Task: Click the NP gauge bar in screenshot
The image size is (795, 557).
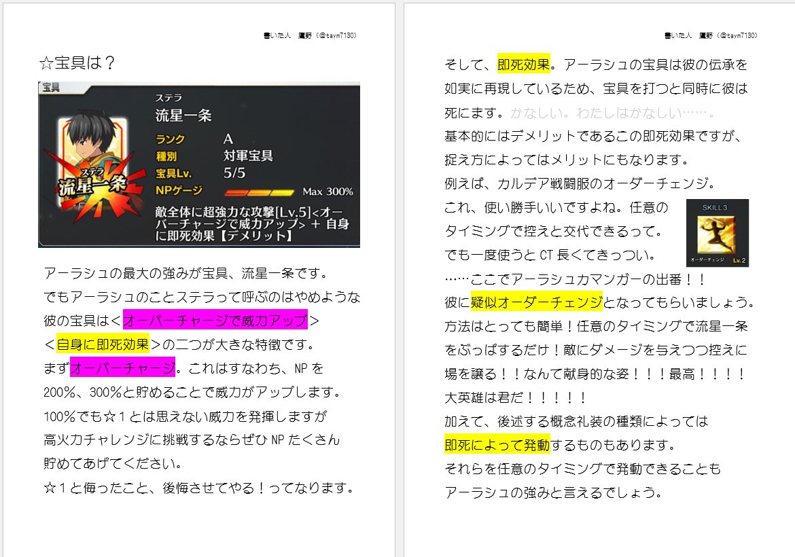Action: [x=259, y=192]
